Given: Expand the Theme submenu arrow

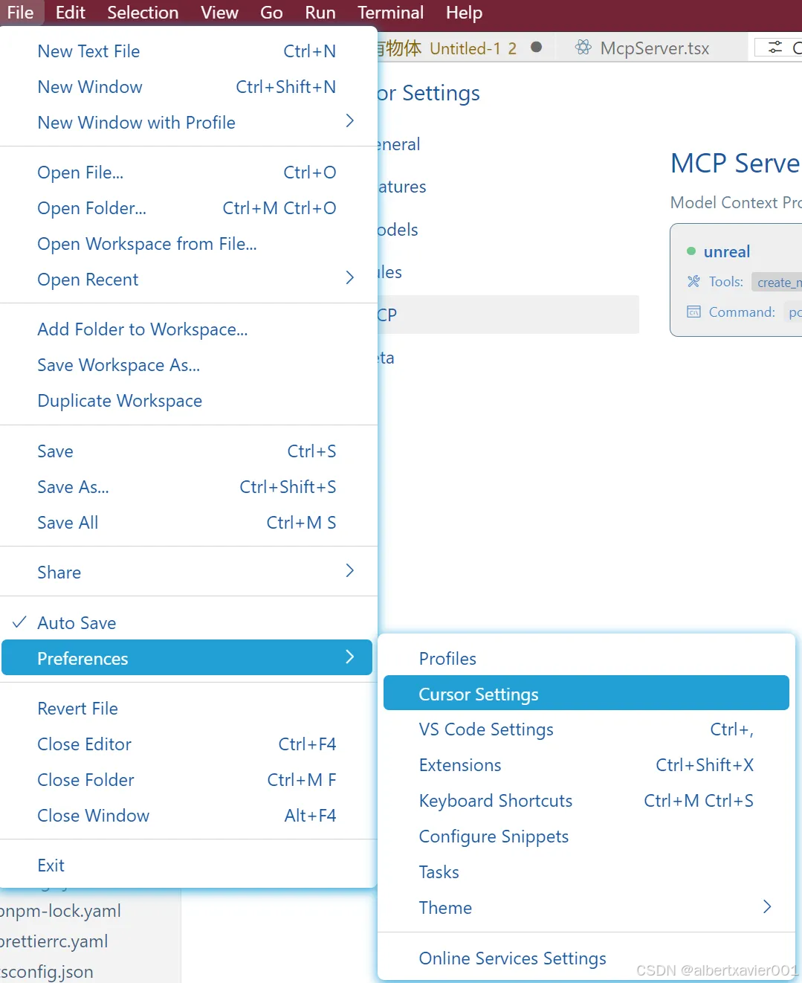Looking at the screenshot, I should (767, 906).
